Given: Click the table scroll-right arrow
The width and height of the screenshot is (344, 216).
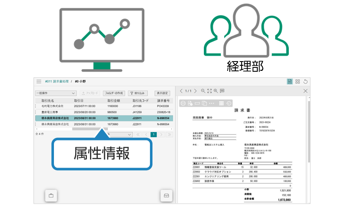Looking at the screenshot, I should [x=172, y=129].
